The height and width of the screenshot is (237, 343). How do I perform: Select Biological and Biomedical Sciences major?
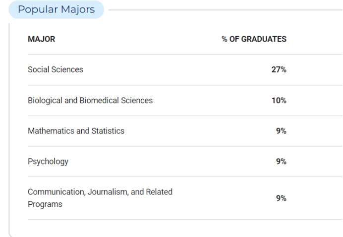(x=90, y=101)
